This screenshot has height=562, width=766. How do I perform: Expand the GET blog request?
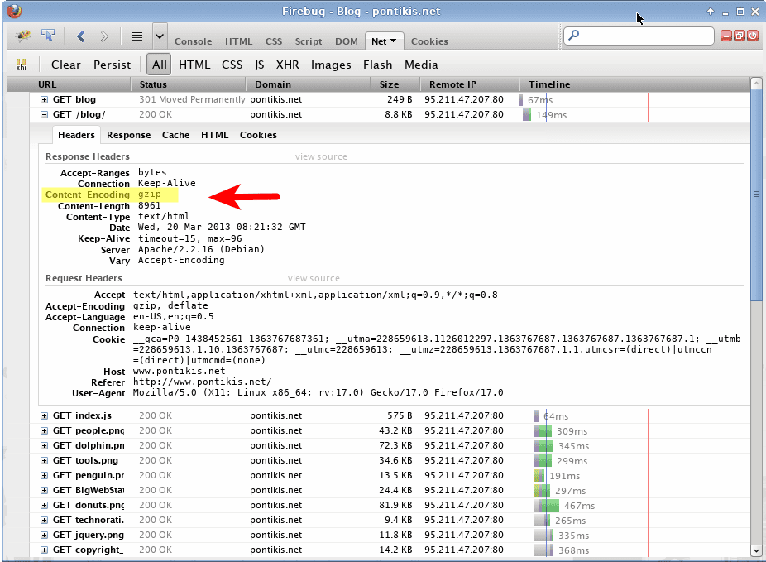(44, 99)
